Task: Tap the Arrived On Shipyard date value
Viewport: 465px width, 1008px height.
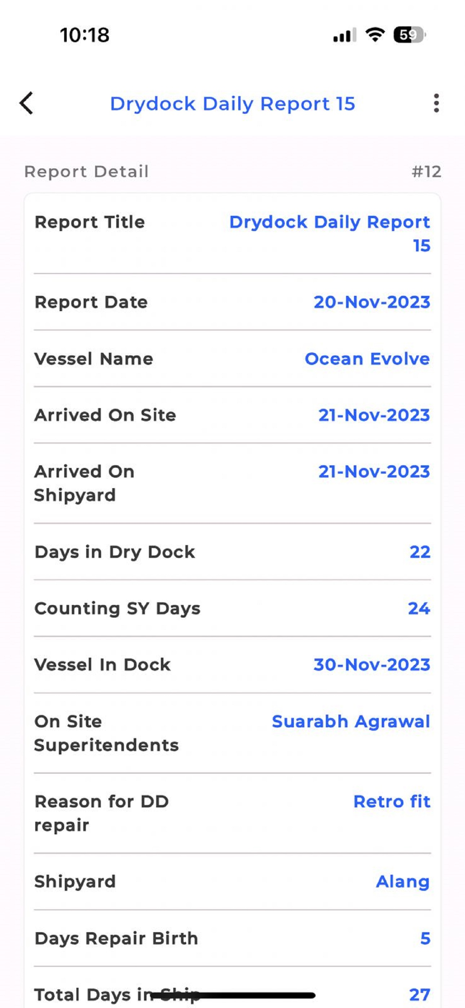Action: [374, 472]
